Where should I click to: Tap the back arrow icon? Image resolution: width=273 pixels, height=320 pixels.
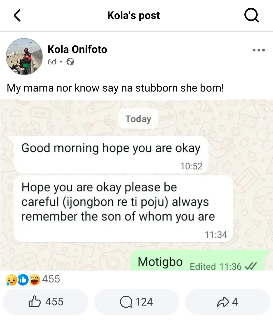[x=17, y=15]
